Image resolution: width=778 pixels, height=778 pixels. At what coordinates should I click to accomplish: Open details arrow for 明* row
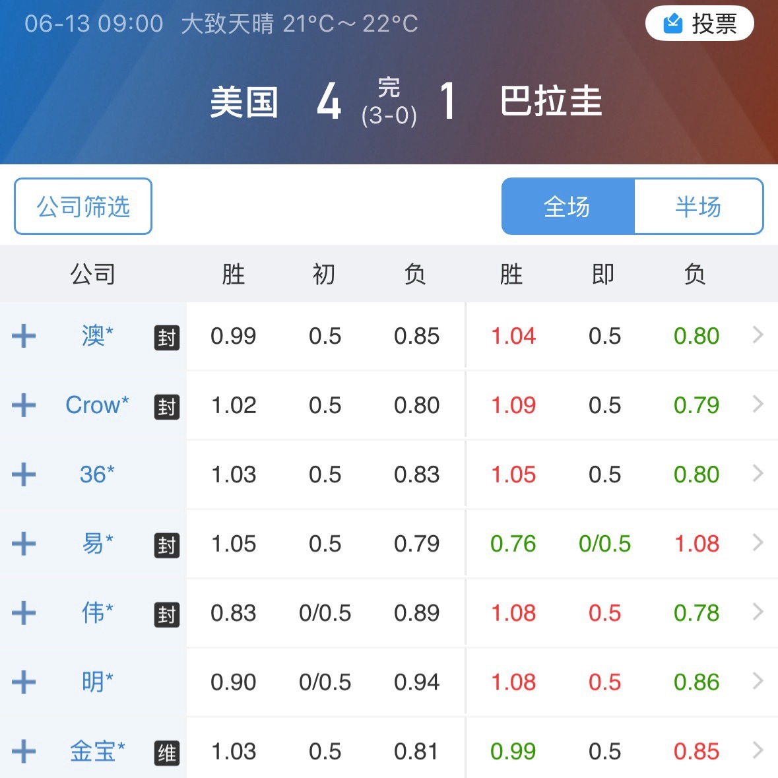coord(758,681)
